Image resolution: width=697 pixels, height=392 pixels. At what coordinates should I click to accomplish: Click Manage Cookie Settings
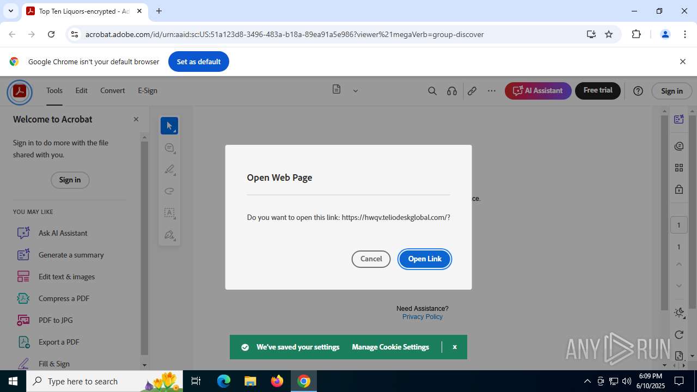click(x=390, y=347)
